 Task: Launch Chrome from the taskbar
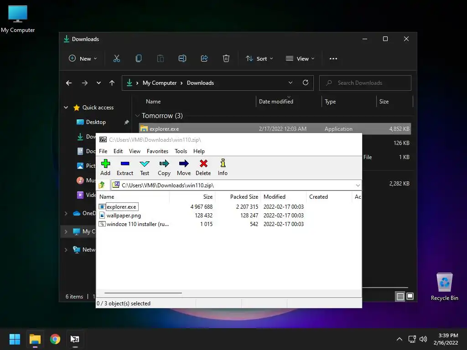pyautogui.click(x=55, y=339)
